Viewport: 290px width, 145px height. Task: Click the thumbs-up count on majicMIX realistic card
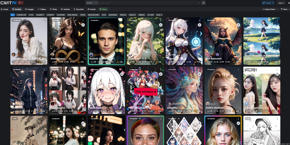(42, 62)
